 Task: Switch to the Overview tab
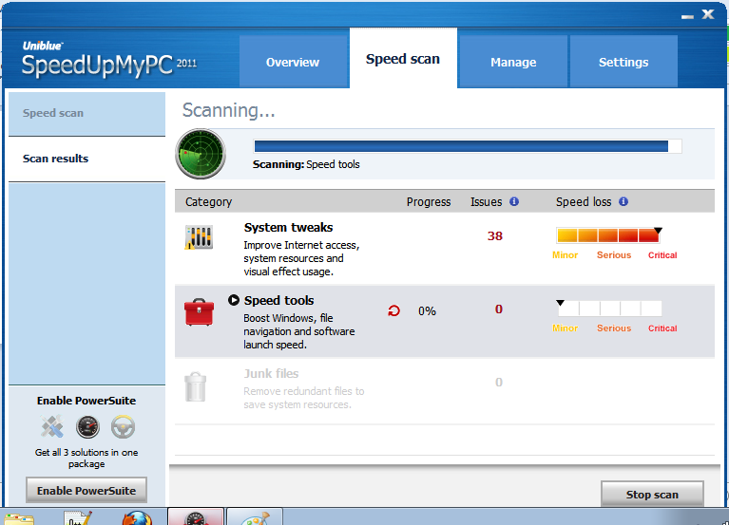point(294,62)
